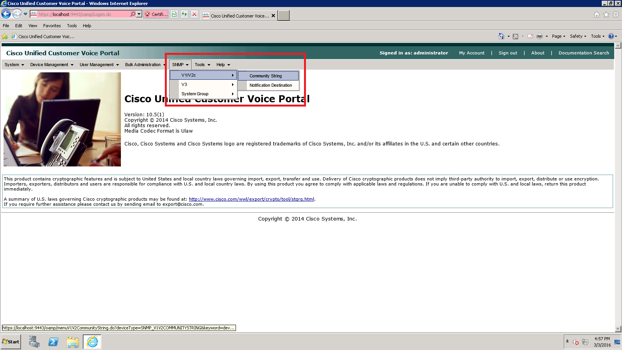Click the network status tray icon
622x350 pixels.
point(585,342)
